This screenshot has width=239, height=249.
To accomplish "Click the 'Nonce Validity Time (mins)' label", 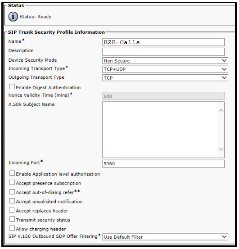I will pos(39,95).
